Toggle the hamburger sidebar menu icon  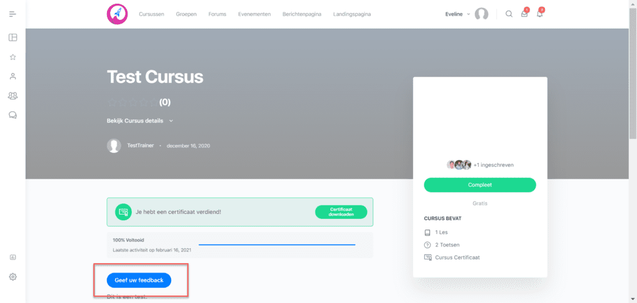12,14
